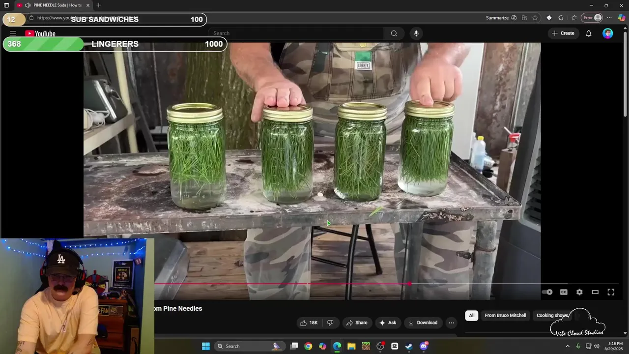Open the network tray icon
This screenshot has width=629, height=354.
click(588, 346)
